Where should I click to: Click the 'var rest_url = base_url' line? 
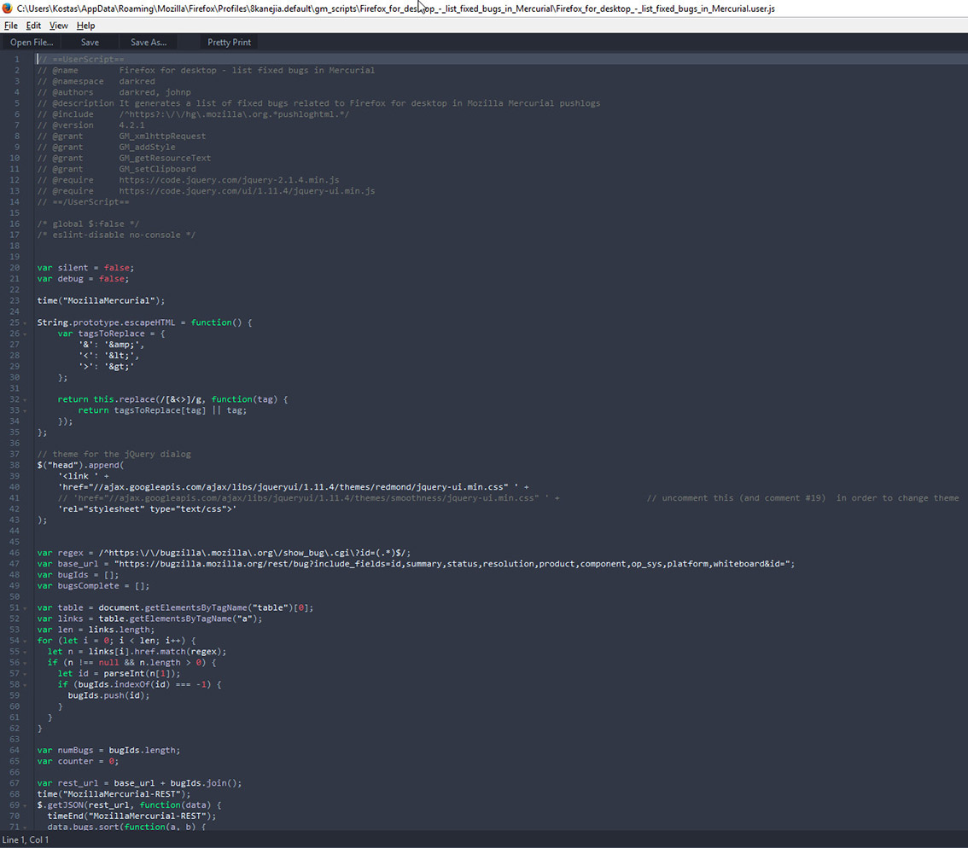click(139, 783)
